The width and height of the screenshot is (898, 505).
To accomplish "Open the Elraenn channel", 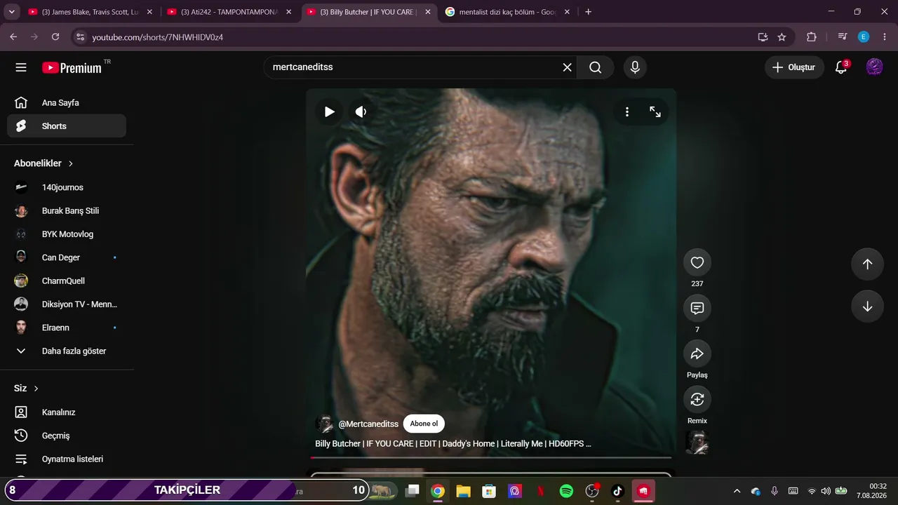I will point(67,328).
